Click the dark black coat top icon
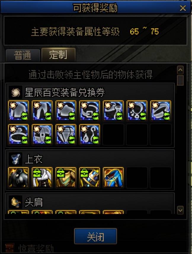The height and width of the screenshot is (254, 192). point(18,177)
